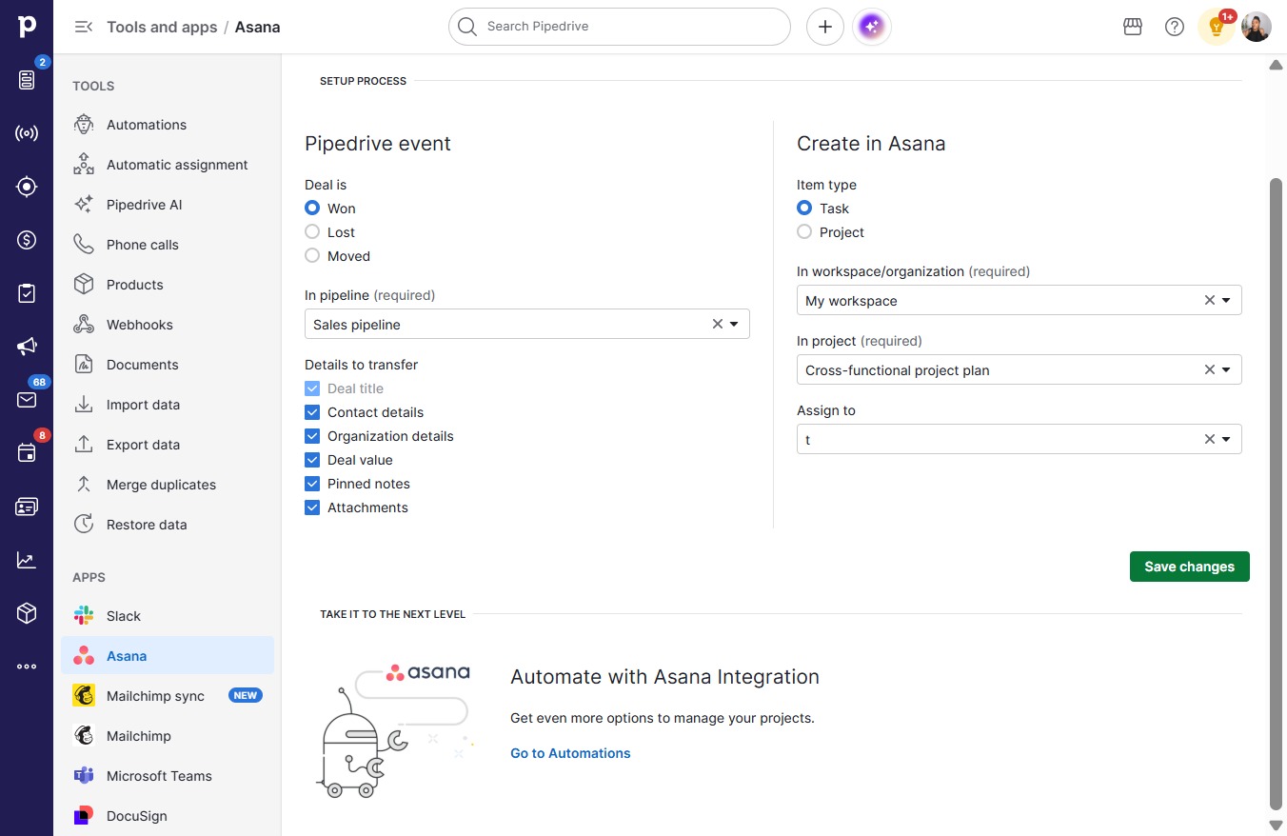Open Campaigns megaphone rail icon
This screenshot has height=836, width=1287.
pyautogui.click(x=27, y=347)
